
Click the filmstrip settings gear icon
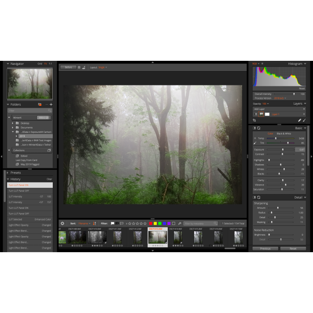pyautogui.click(x=63, y=224)
